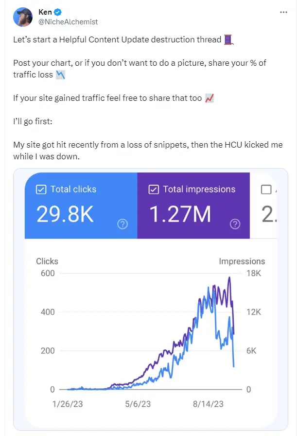297x436 pixels.
Task: Uncheck the Total impressions checkbox
Action: 154,190
